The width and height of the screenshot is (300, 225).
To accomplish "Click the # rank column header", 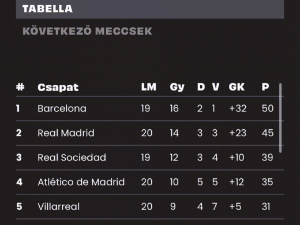I will click(x=20, y=87).
